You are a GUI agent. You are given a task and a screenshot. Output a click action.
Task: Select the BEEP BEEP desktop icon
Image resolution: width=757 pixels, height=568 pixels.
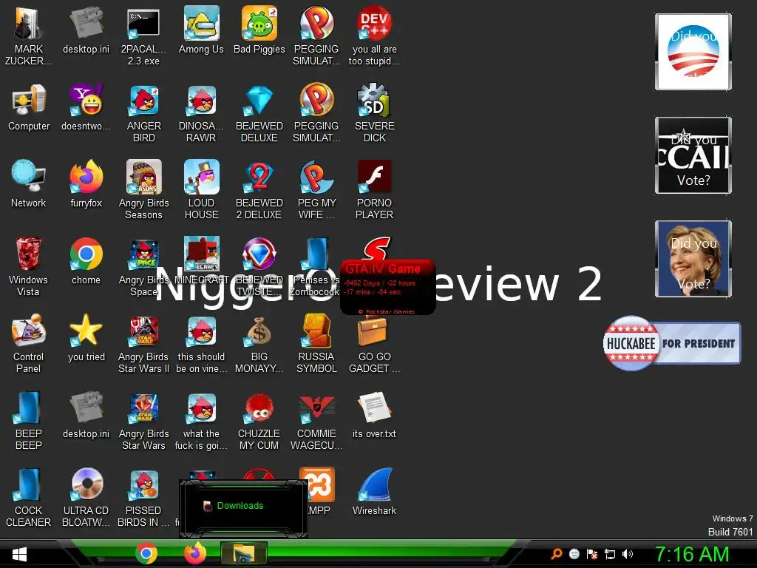click(29, 420)
